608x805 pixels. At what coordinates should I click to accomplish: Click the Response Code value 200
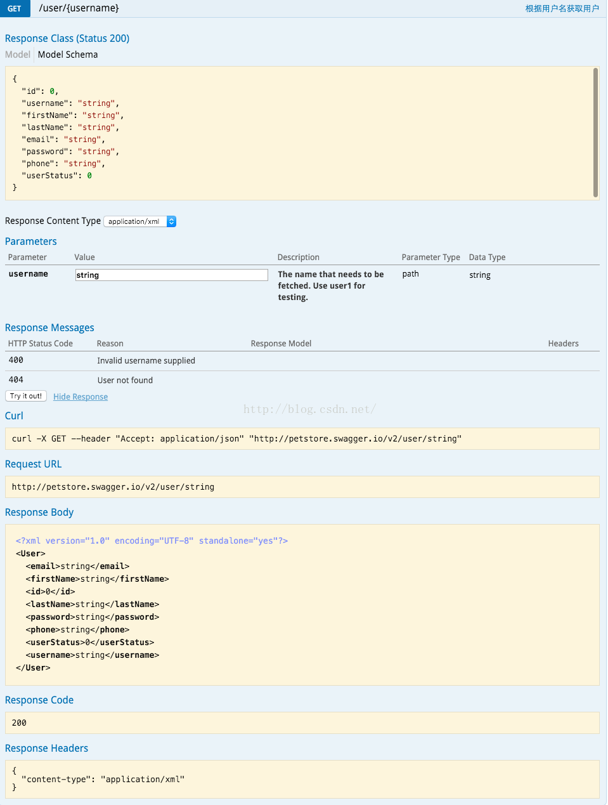pos(19,723)
